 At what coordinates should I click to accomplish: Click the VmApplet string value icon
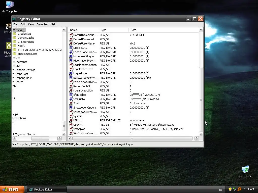coord(71,129)
